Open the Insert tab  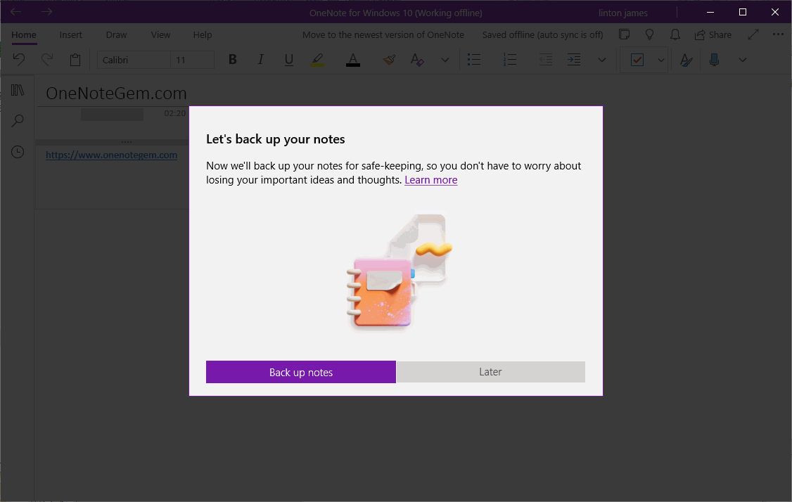pos(71,35)
